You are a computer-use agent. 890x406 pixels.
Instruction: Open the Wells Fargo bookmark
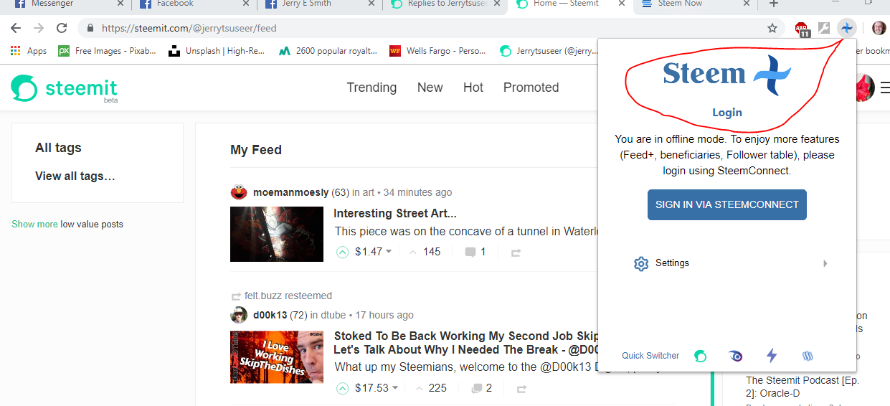438,51
